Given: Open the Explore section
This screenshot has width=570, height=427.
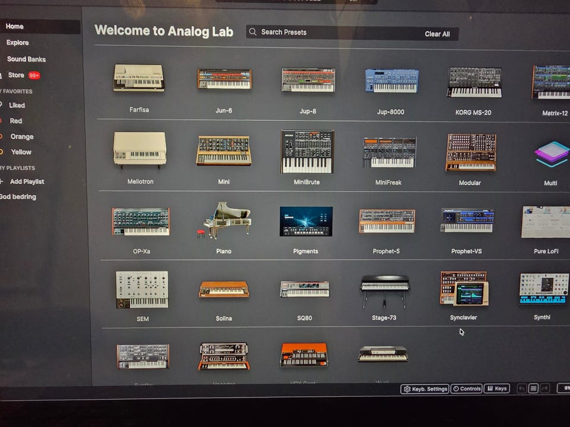Looking at the screenshot, I should [17, 43].
